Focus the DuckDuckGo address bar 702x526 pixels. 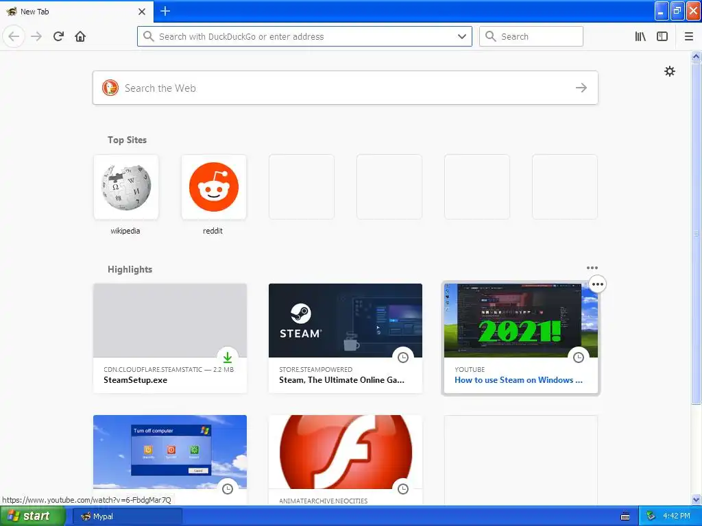(304, 36)
